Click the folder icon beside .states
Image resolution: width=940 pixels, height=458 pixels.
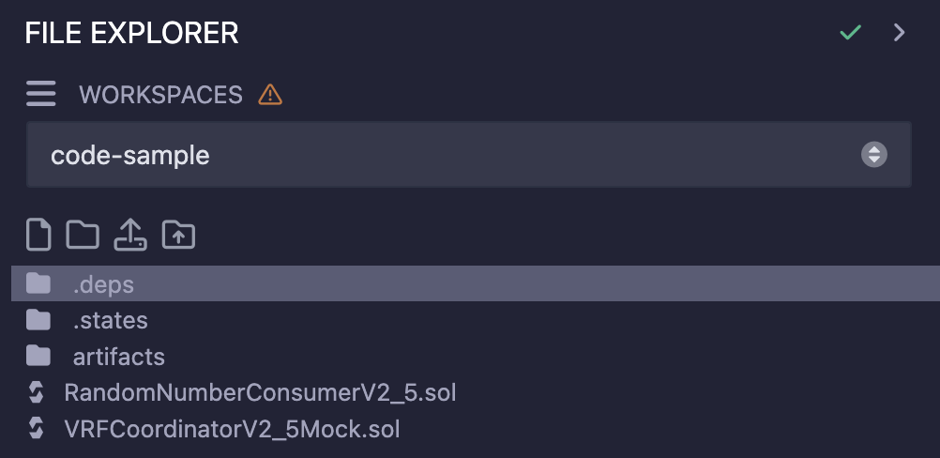click(38, 320)
